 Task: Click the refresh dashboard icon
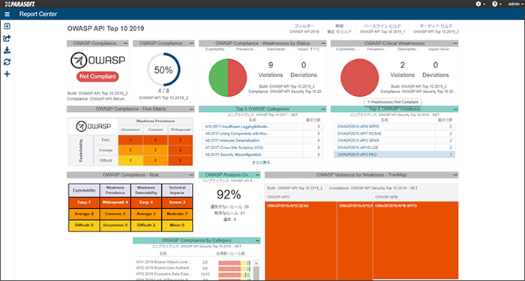(x=7, y=62)
